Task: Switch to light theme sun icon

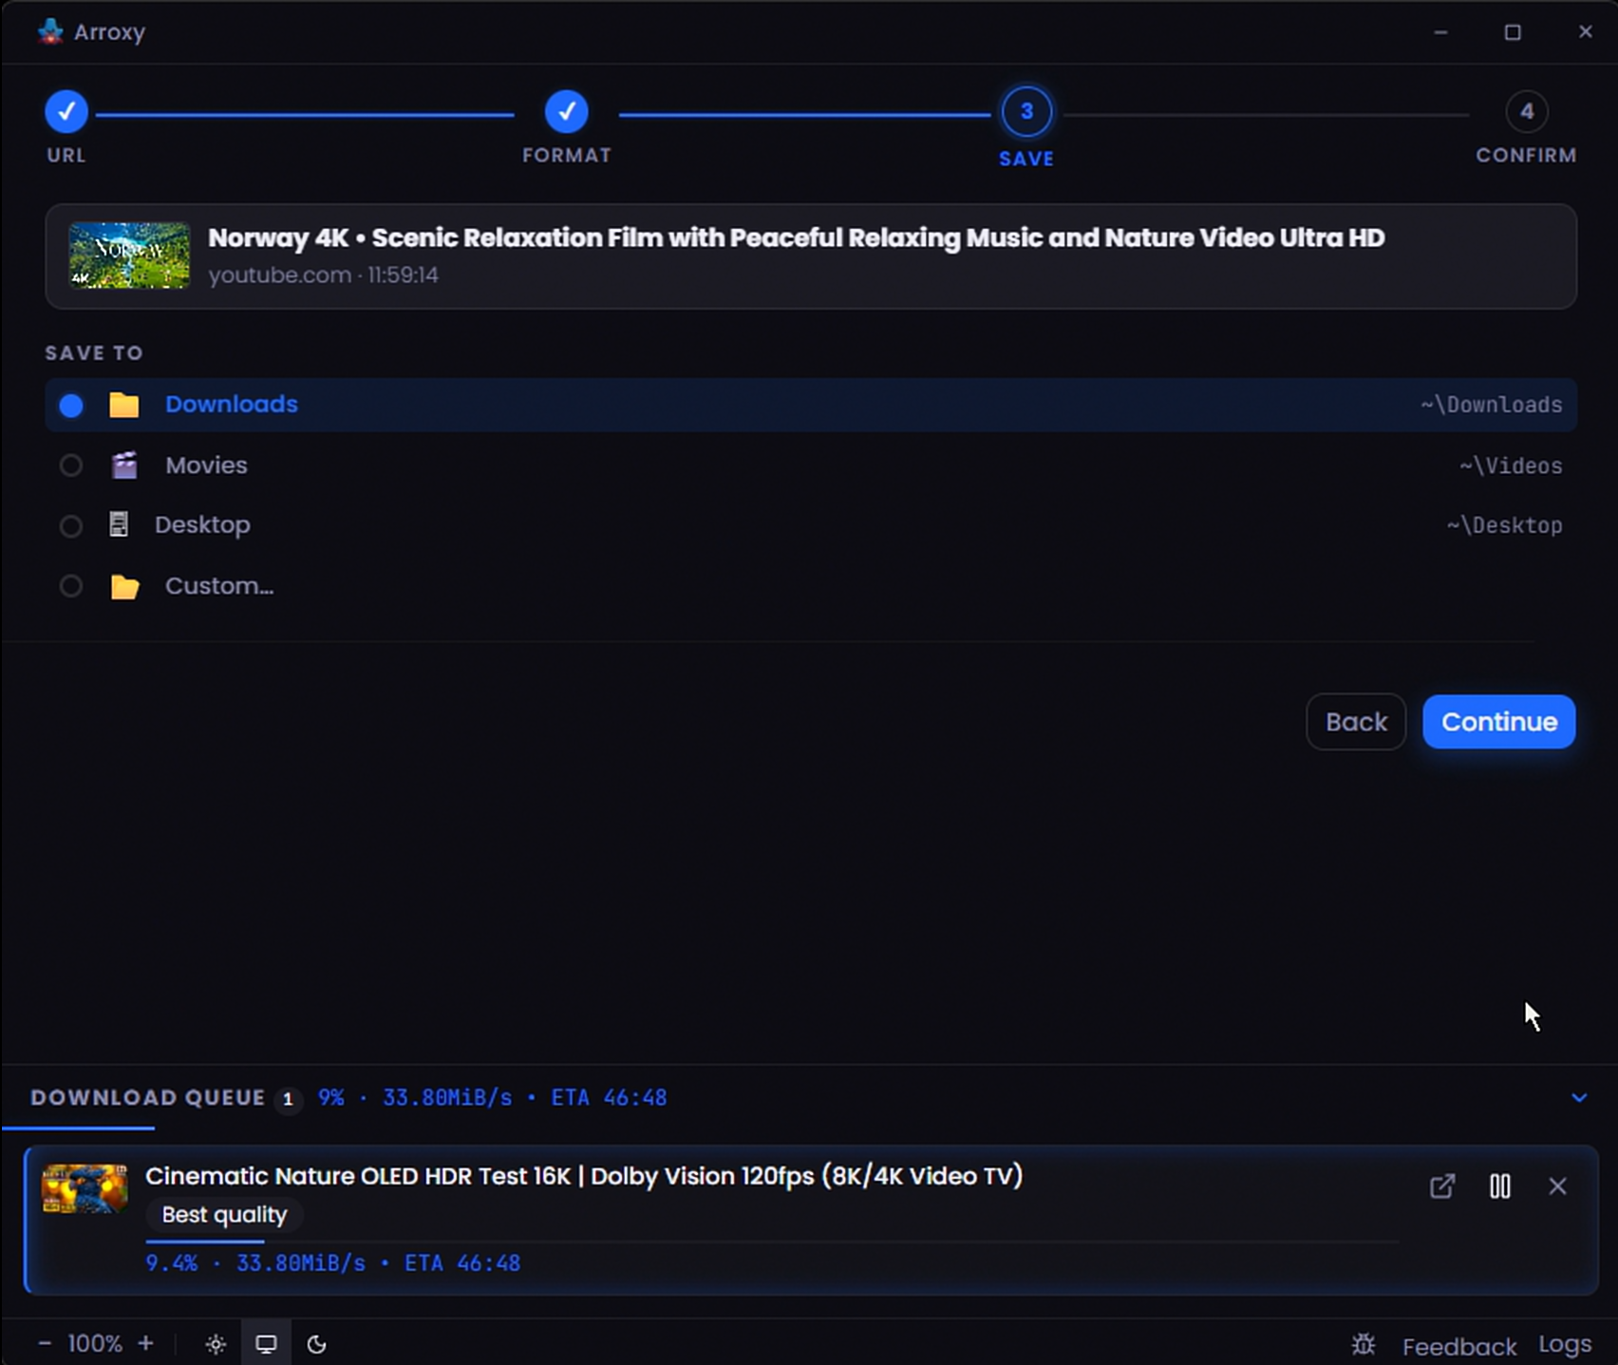Action: pyautogui.click(x=216, y=1344)
